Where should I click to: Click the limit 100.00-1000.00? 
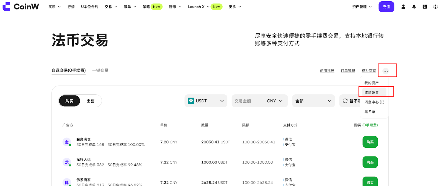[258, 162]
